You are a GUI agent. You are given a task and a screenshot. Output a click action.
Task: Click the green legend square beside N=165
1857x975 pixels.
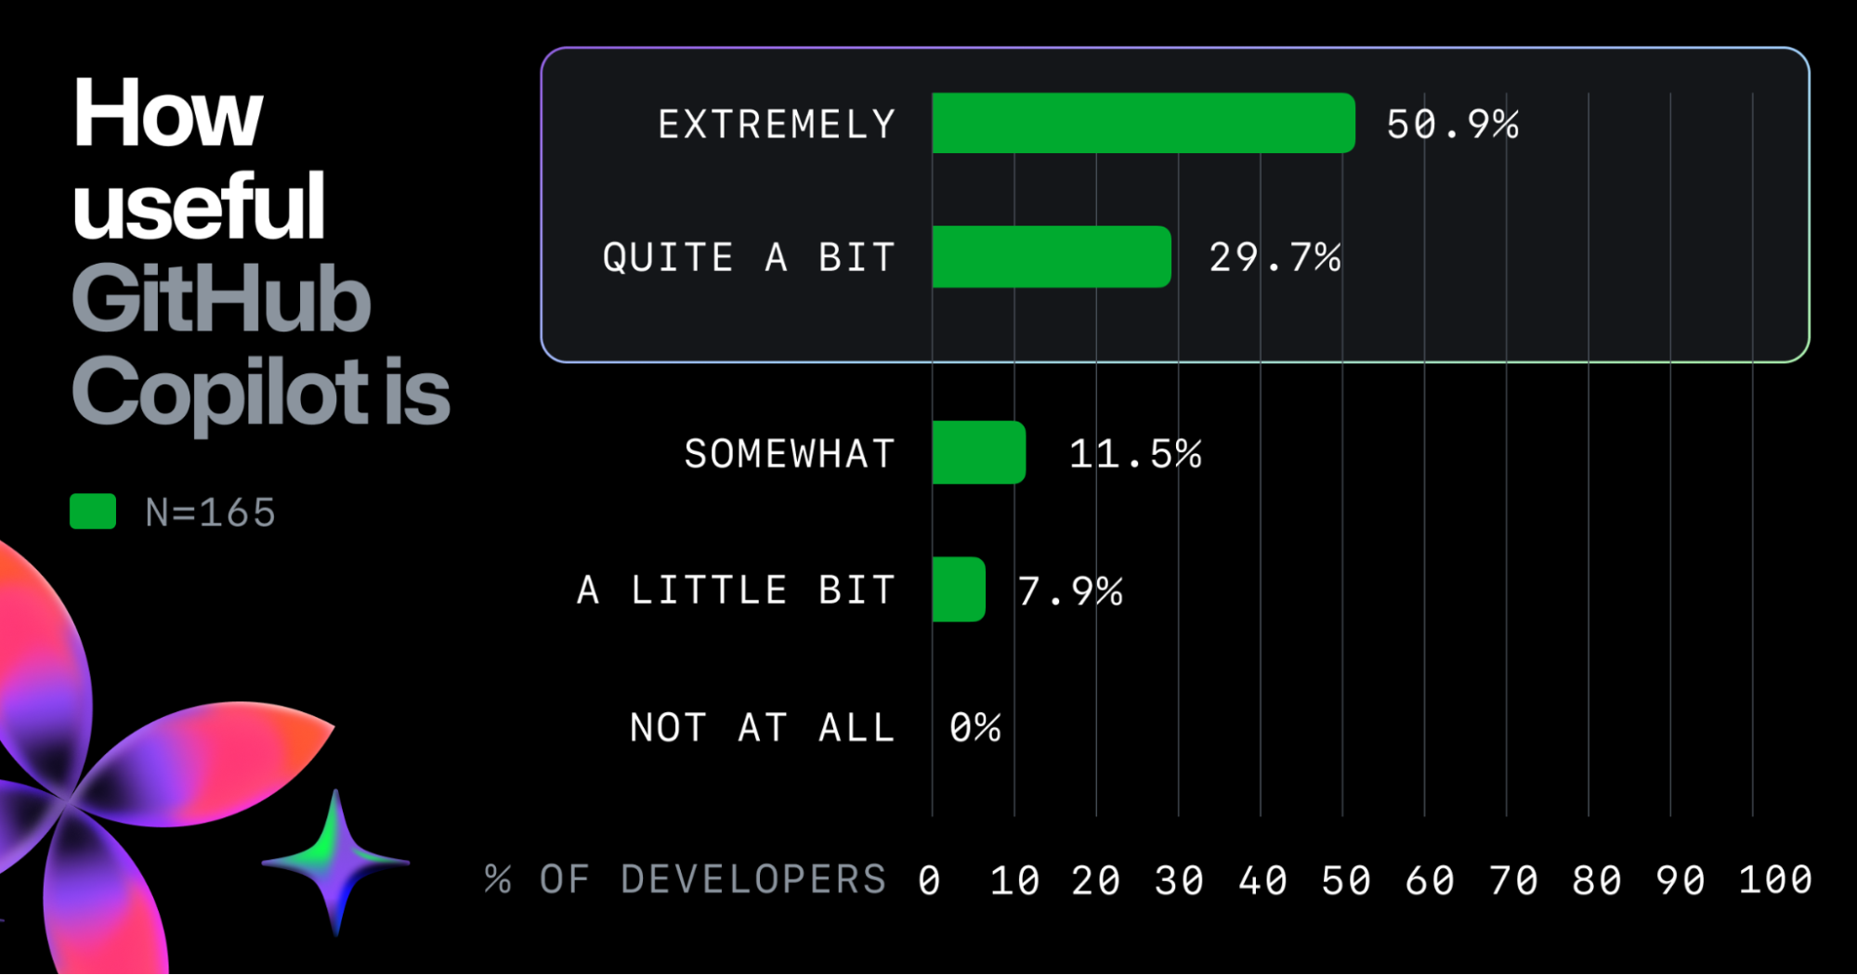(x=93, y=512)
